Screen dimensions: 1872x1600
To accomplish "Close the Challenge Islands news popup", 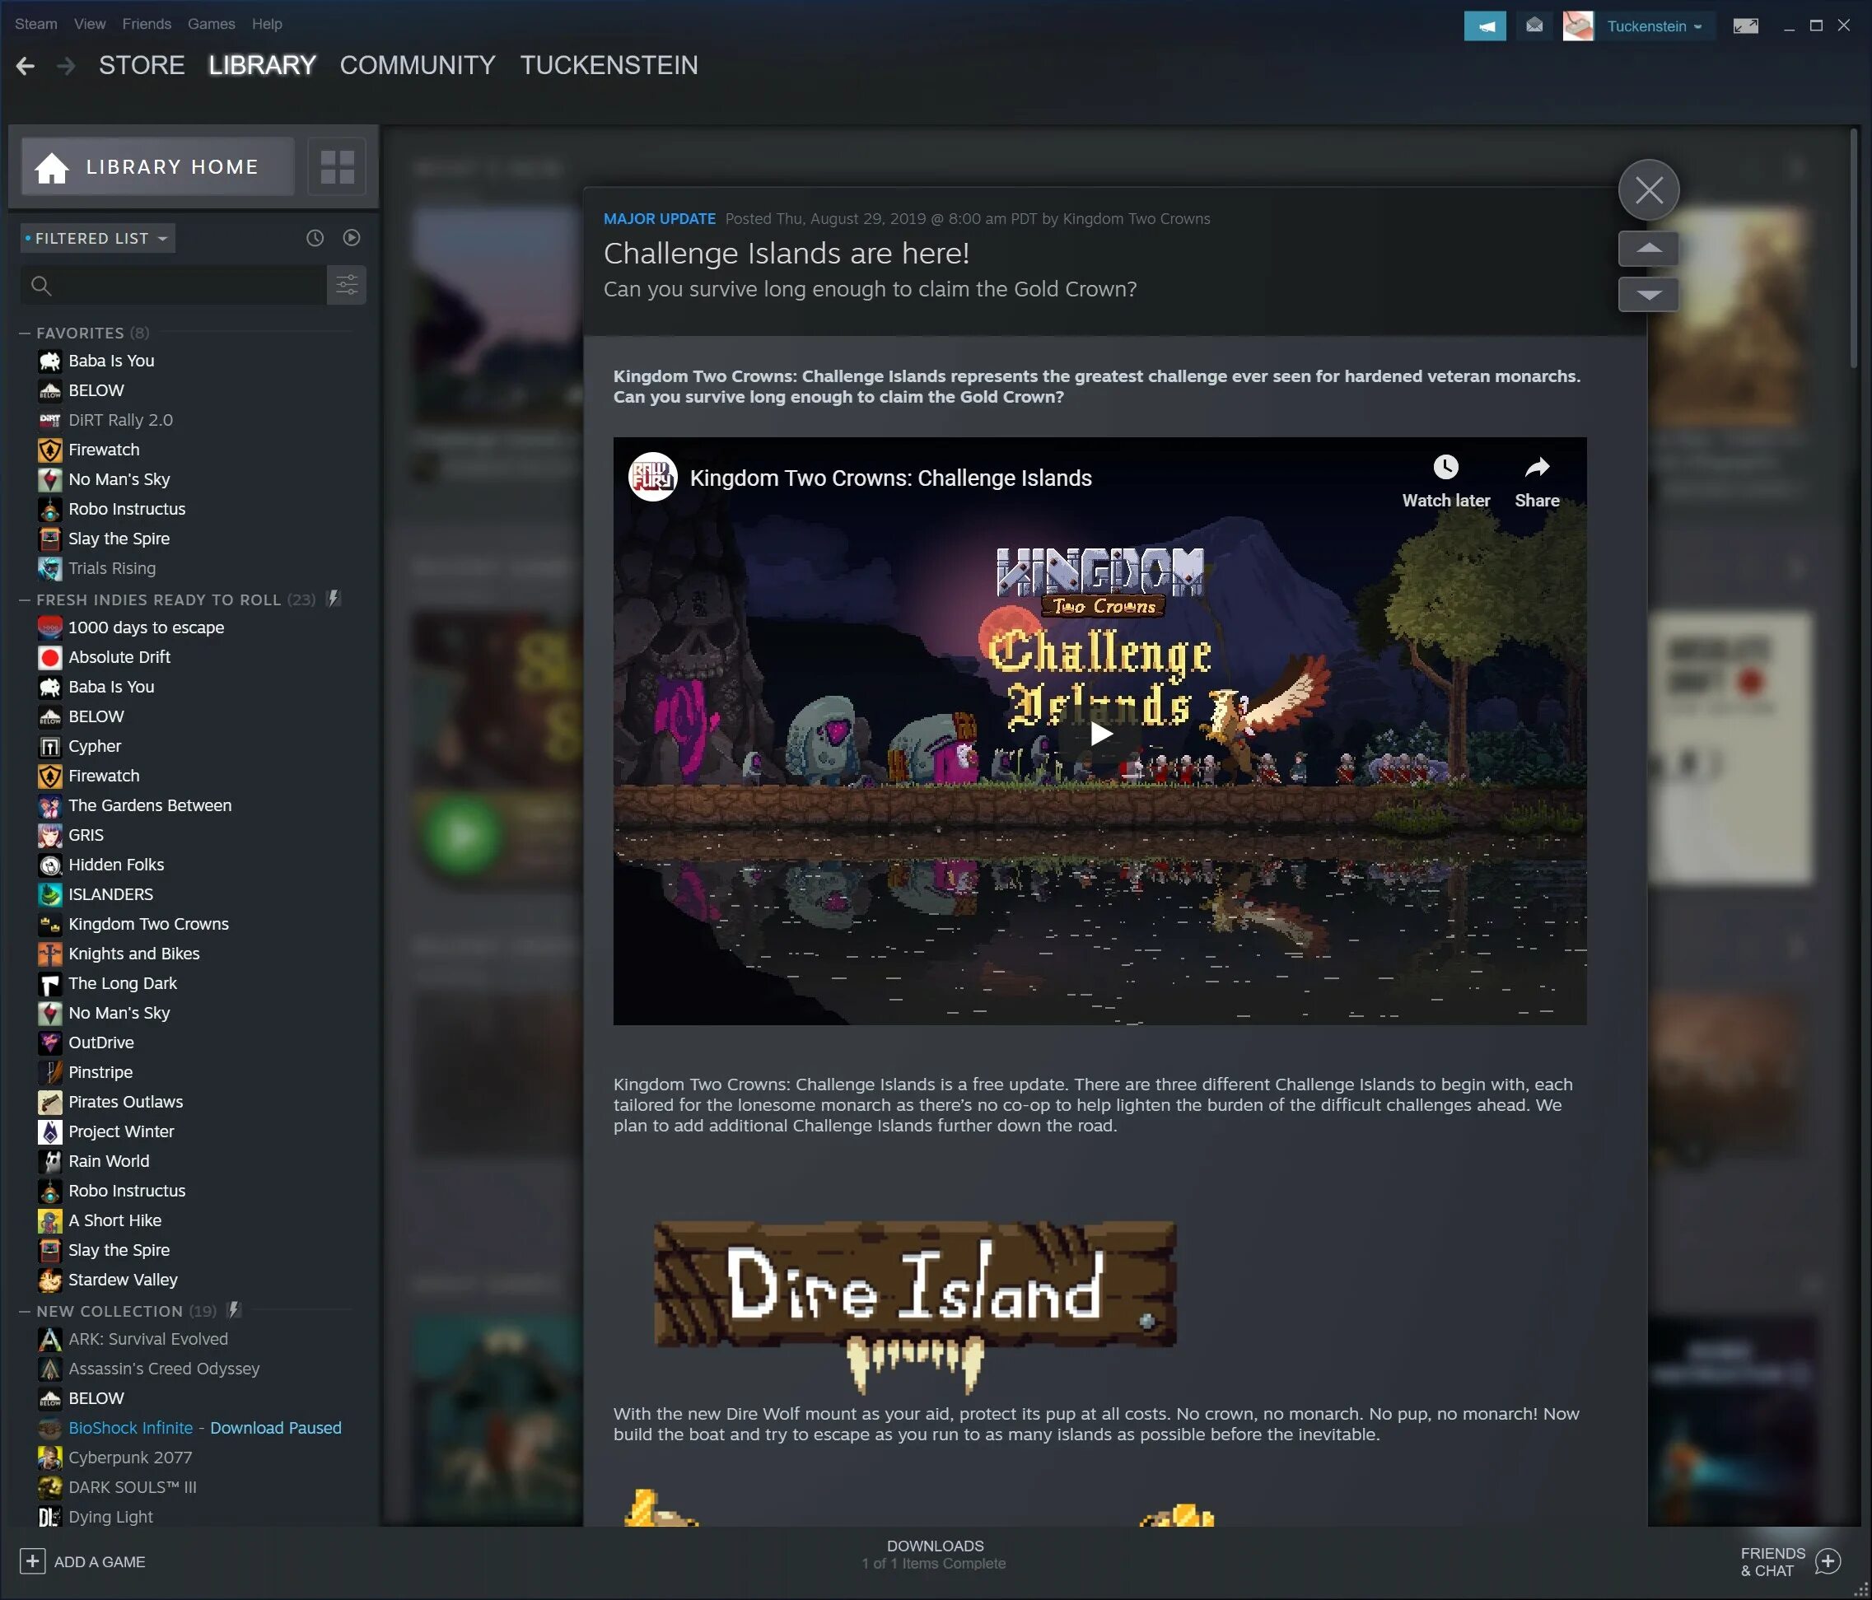I will click(1648, 189).
